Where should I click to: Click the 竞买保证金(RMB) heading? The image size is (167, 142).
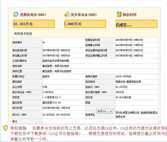[83, 15]
